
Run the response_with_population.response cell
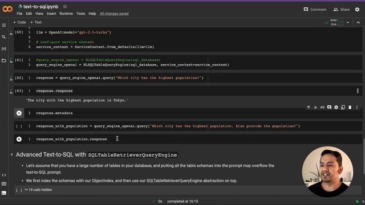click(x=19, y=139)
